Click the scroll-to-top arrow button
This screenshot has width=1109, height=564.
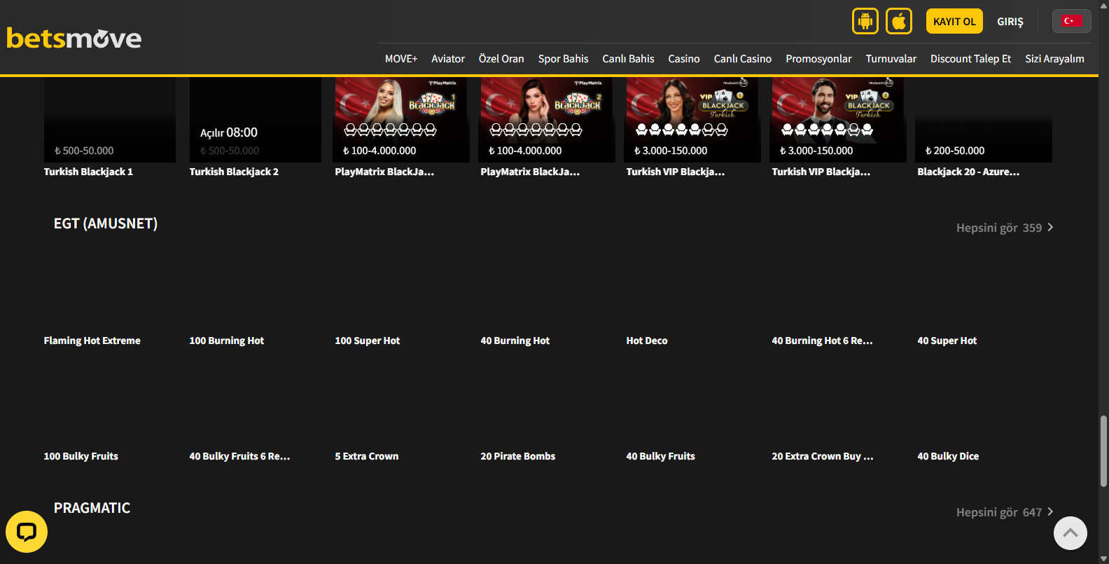(x=1070, y=533)
